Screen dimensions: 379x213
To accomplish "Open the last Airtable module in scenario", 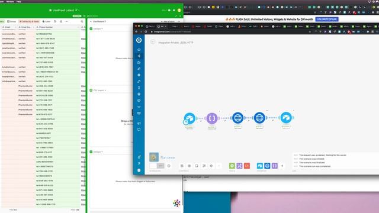I will [x=286, y=118].
